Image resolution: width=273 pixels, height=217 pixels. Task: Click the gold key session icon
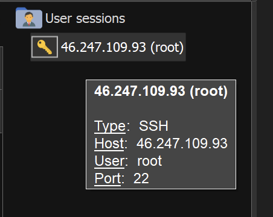(x=45, y=47)
